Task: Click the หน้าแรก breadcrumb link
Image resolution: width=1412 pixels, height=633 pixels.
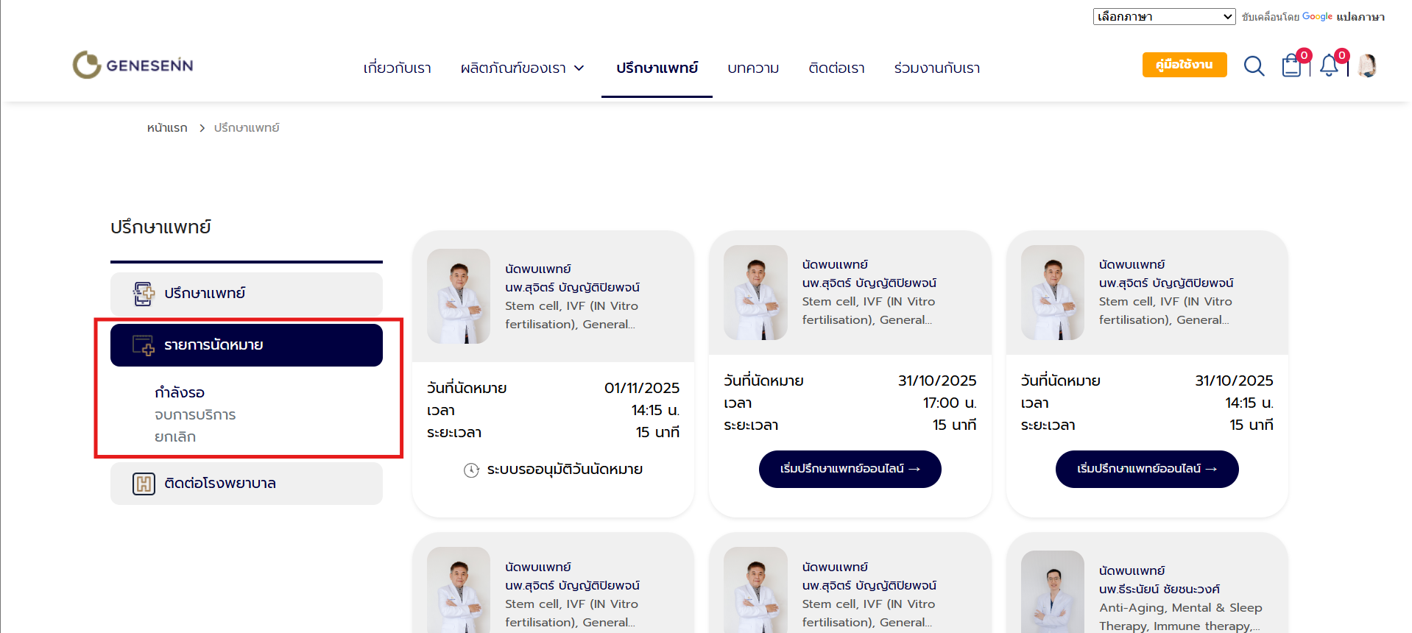Action: [x=167, y=128]
